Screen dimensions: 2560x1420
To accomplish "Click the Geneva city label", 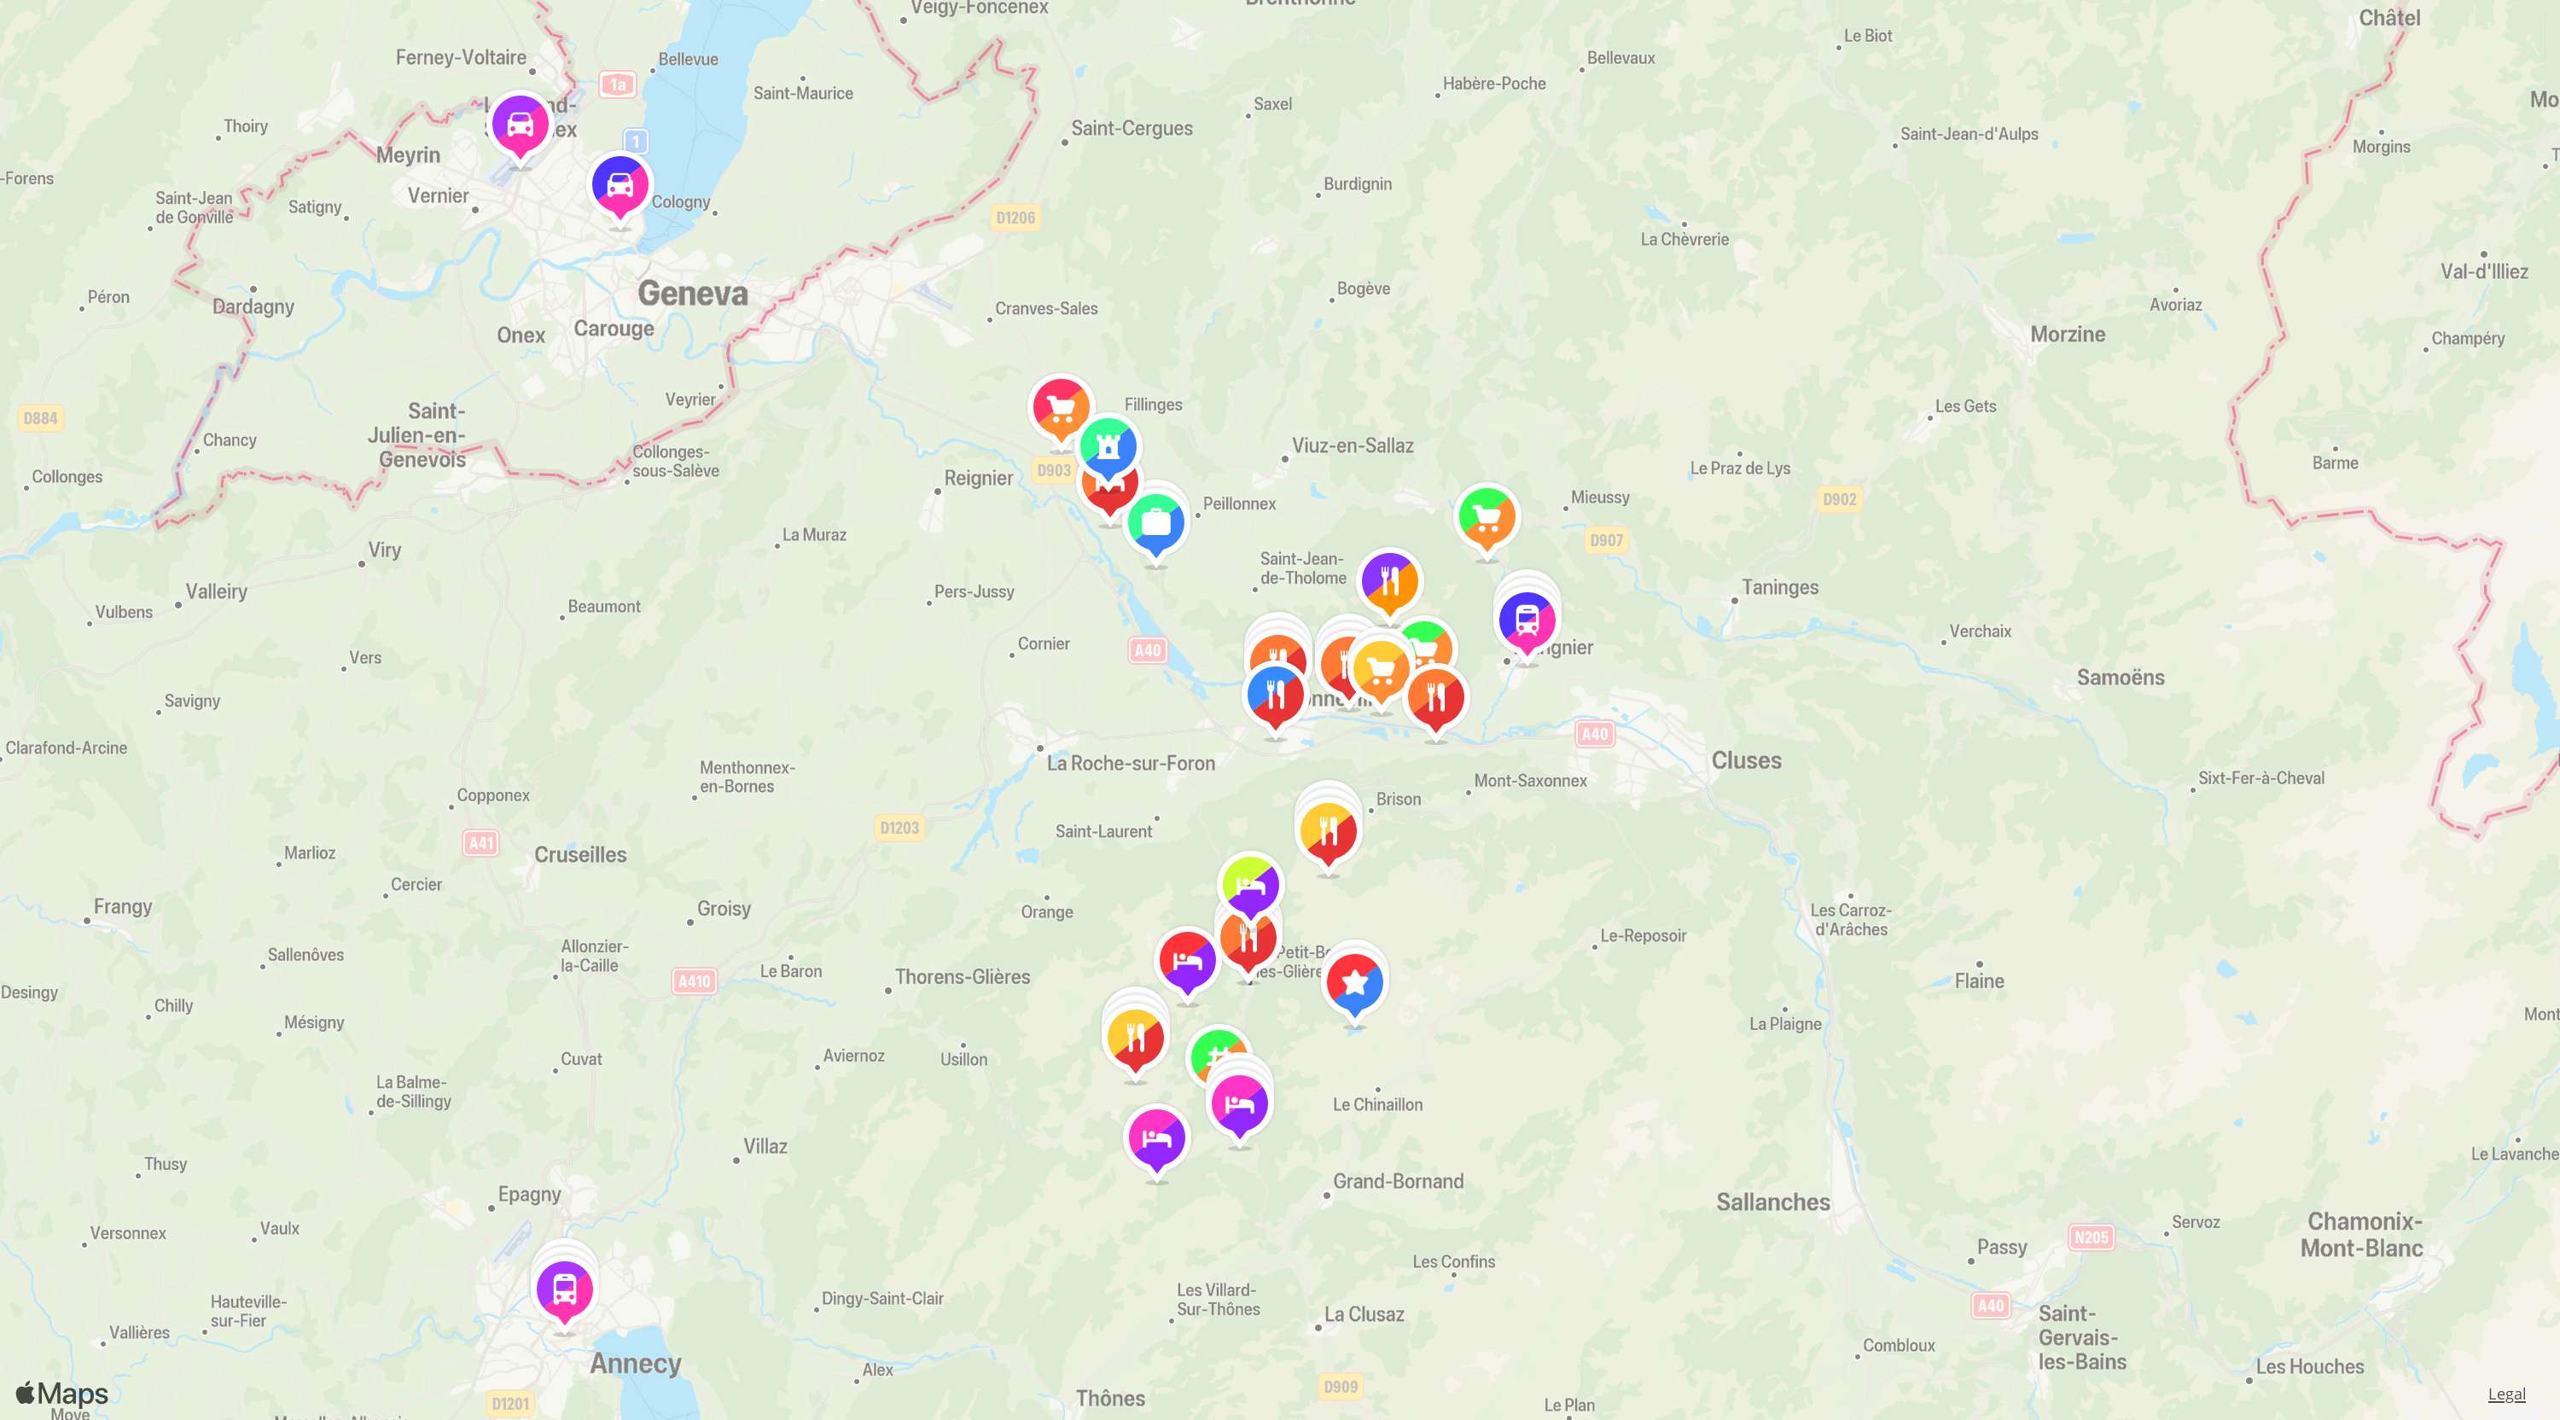I will coord(693,294).
